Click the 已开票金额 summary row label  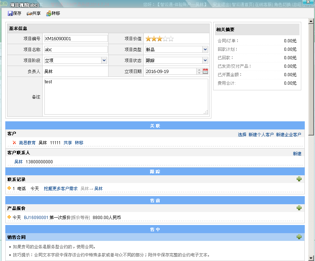pos(229,75)
